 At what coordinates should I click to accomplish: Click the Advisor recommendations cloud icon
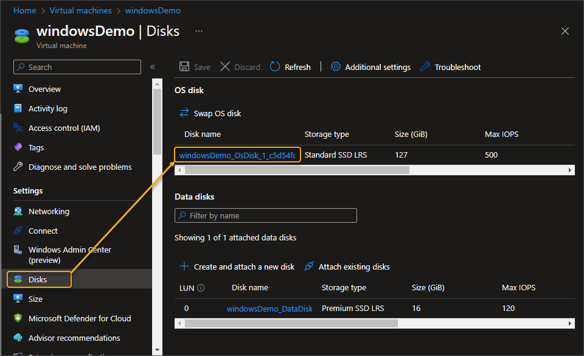(18, 337)
